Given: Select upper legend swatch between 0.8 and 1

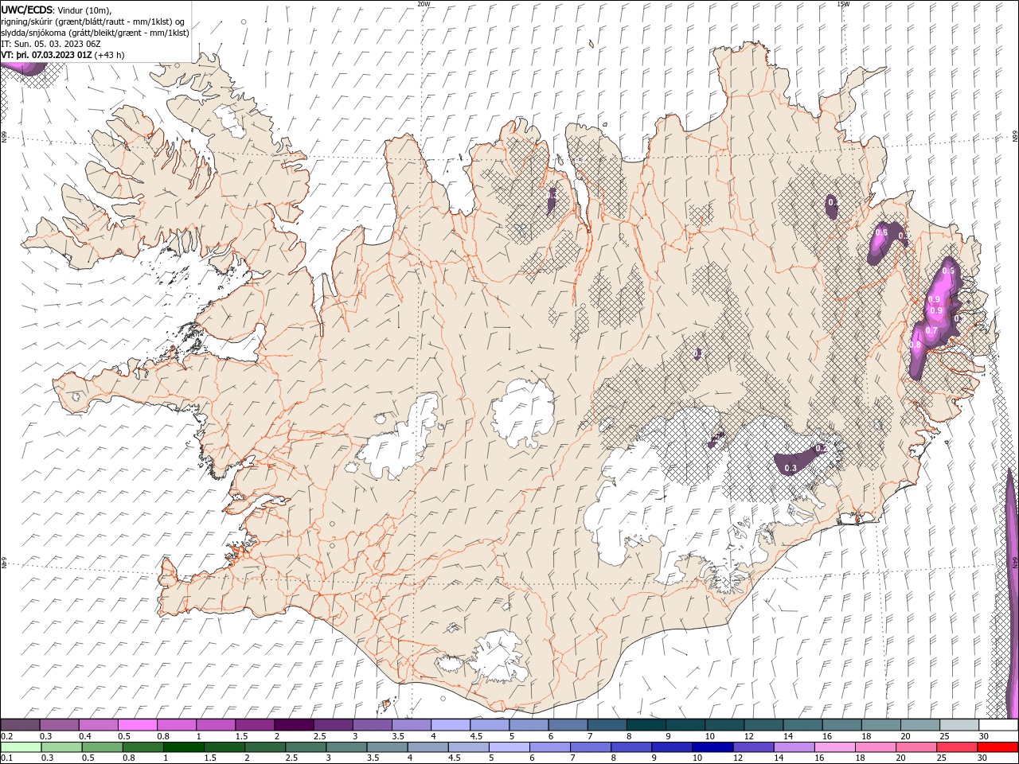Looking at the screenshot, I should tap(177, 725).
